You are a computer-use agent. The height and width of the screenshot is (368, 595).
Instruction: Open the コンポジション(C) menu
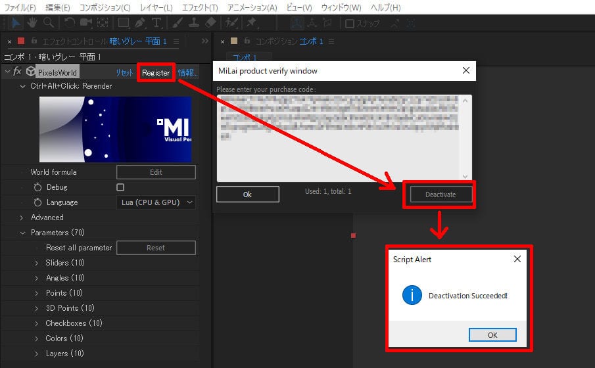point(105,7)
